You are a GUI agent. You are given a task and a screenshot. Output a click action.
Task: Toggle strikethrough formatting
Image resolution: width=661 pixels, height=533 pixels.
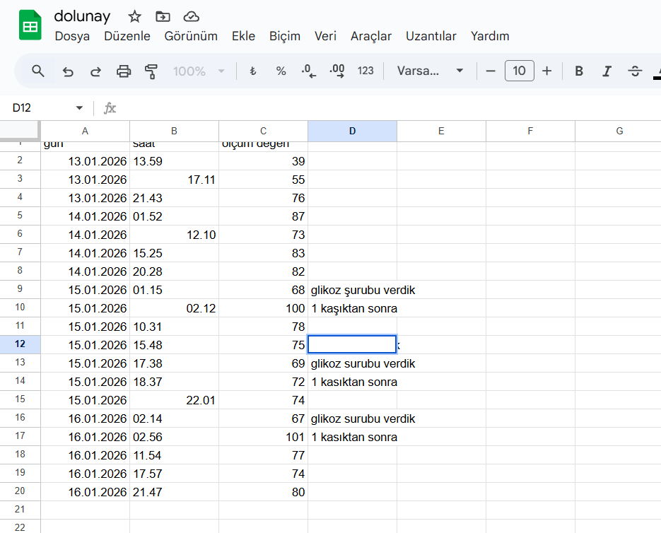(x=635, y=71)
